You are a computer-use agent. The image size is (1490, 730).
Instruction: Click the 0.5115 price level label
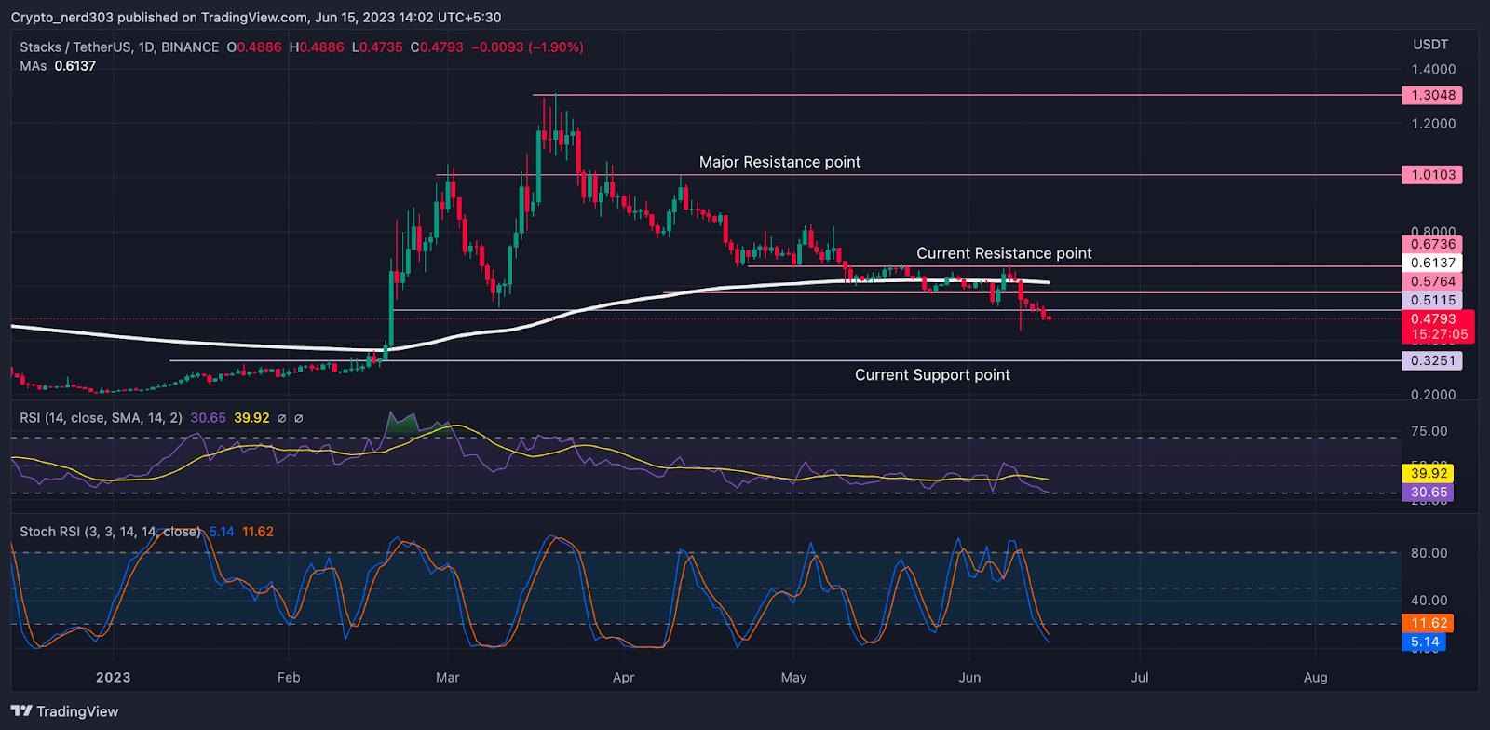coord(1432,300)
